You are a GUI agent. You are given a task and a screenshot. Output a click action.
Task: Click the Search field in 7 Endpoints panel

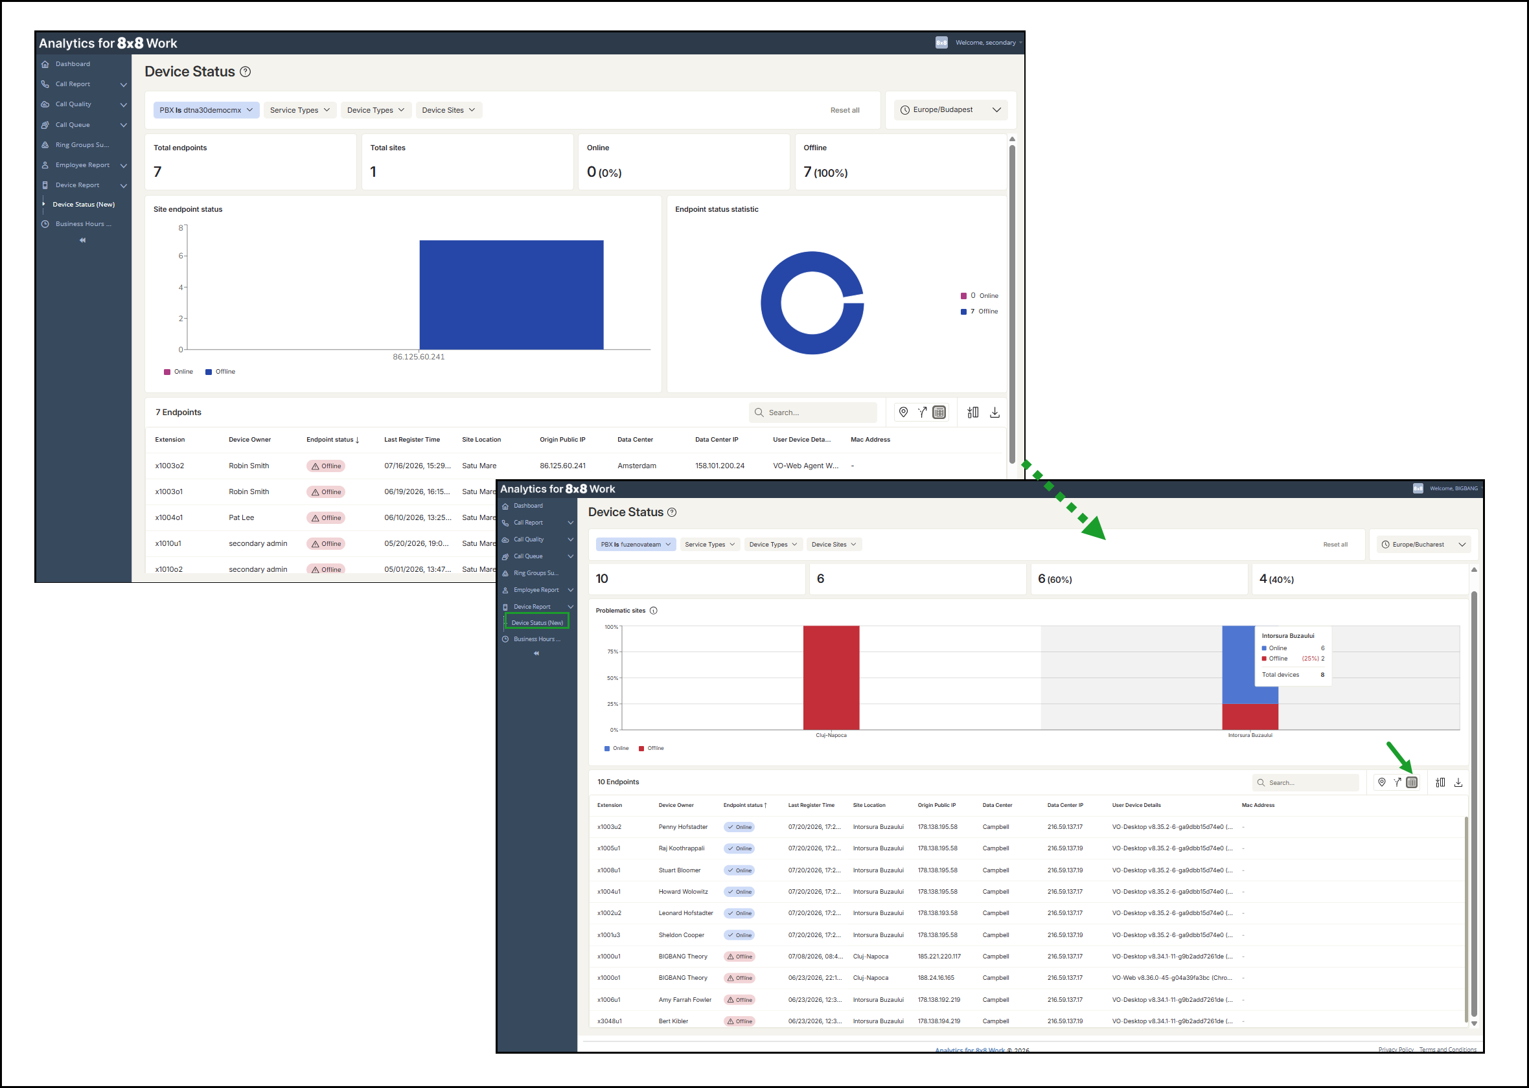click(x=812, y=412)
